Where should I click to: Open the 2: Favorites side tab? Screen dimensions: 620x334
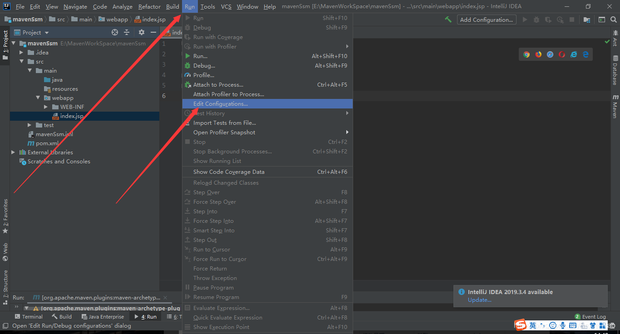click(x=5, y=216)
